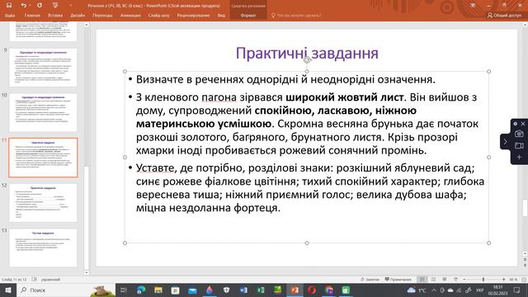Screen dimensions: 528x297
Task: Click the editor vertical scroll-up arrow
Action: point(525,25)
